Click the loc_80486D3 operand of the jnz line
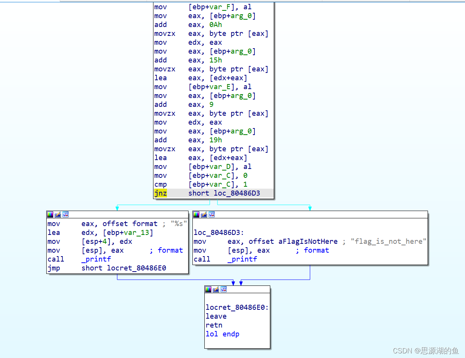This screenshot has height=358, width=465. coord(237,193)
